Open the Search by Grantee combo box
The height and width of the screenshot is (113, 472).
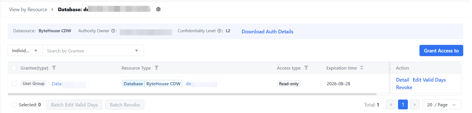(x=93, y=50)
